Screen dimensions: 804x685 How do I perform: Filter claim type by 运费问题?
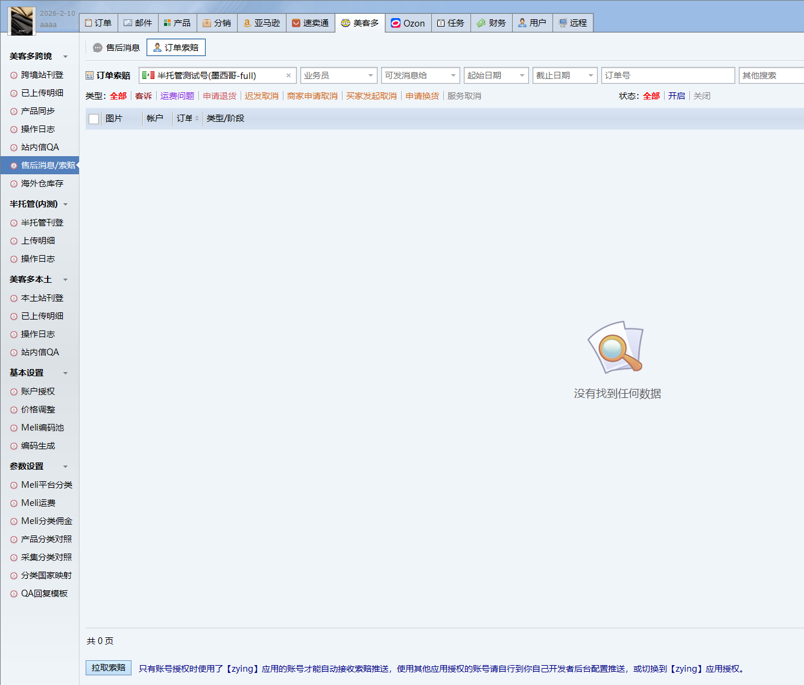pos(177,96)
